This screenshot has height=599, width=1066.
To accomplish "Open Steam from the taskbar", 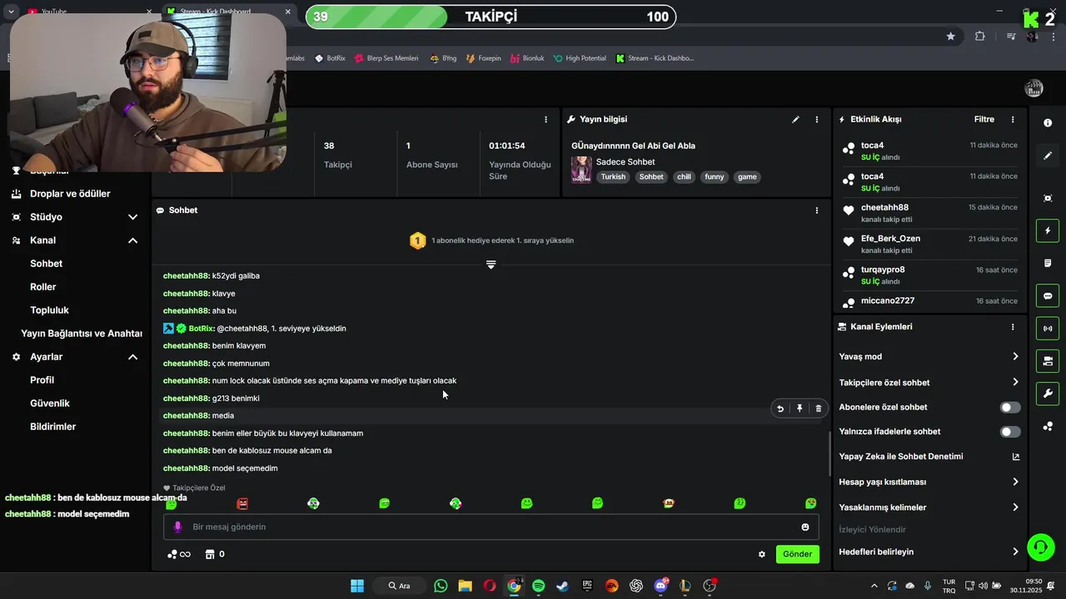I will point(563,586).
